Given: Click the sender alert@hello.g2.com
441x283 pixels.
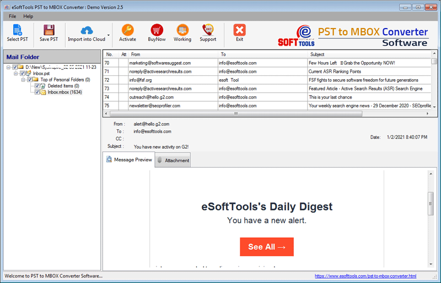Looking at the screenshot, I should pos(151,124).
